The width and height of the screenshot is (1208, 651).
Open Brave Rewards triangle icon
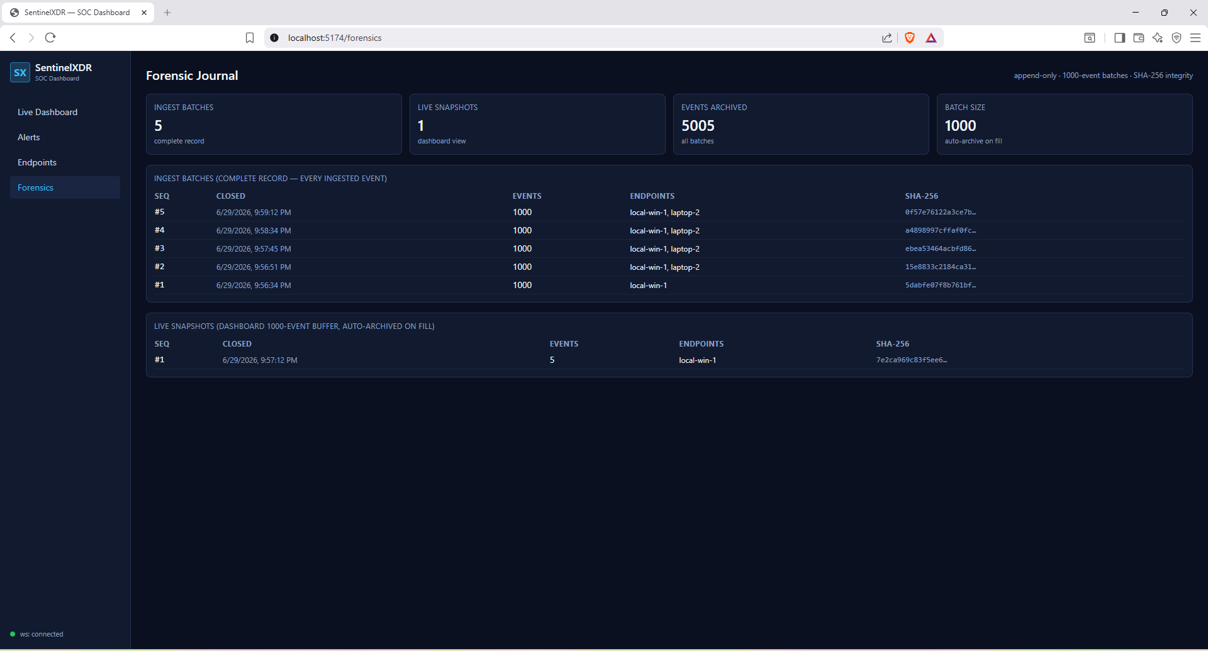(931, 38)
